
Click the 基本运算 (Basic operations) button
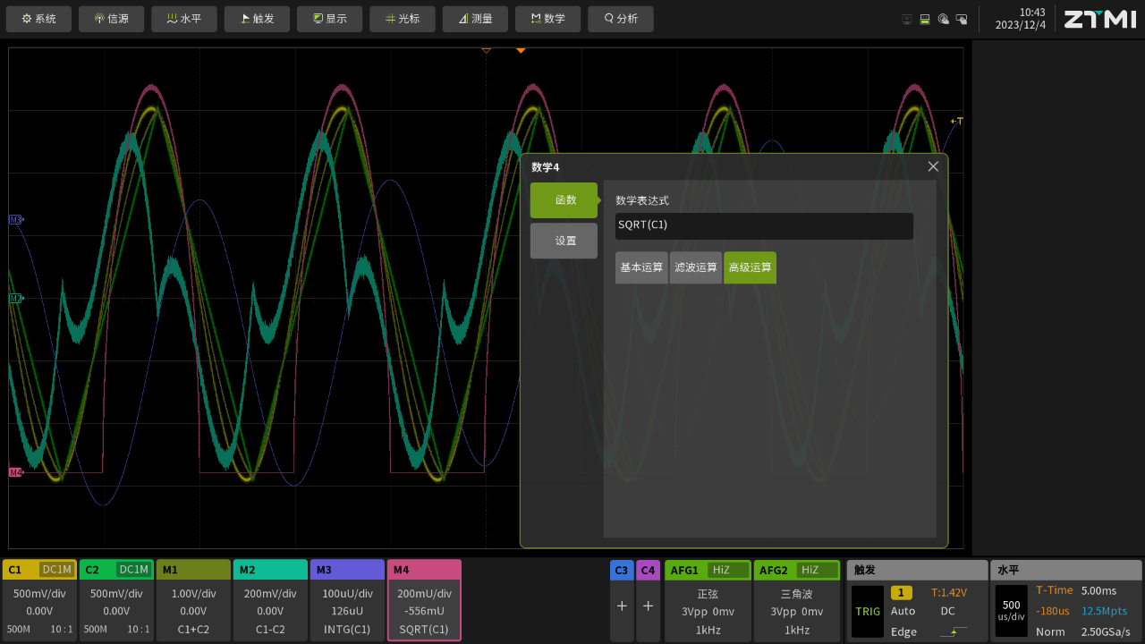641,267
